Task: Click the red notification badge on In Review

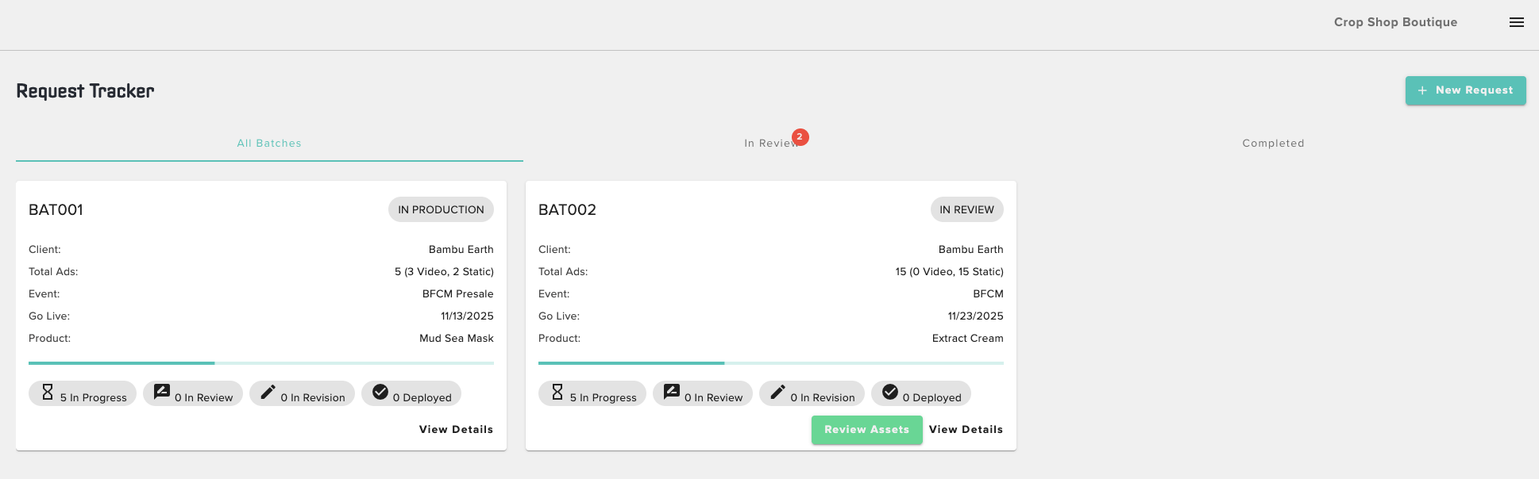Action: point(800,136)
